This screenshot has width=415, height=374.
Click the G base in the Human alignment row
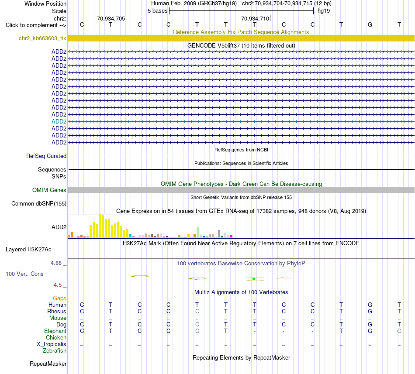click(370, 305)
